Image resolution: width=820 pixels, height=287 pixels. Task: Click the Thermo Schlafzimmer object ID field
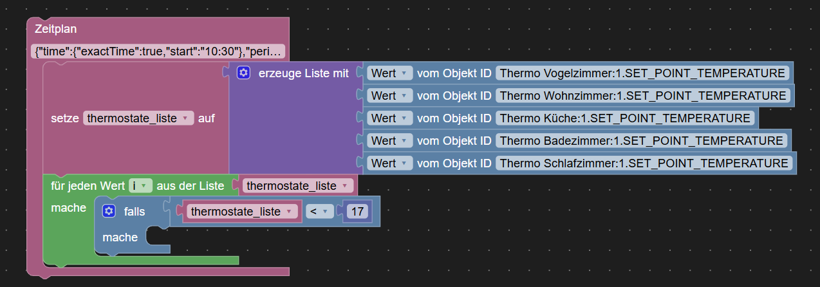point(644,163)
